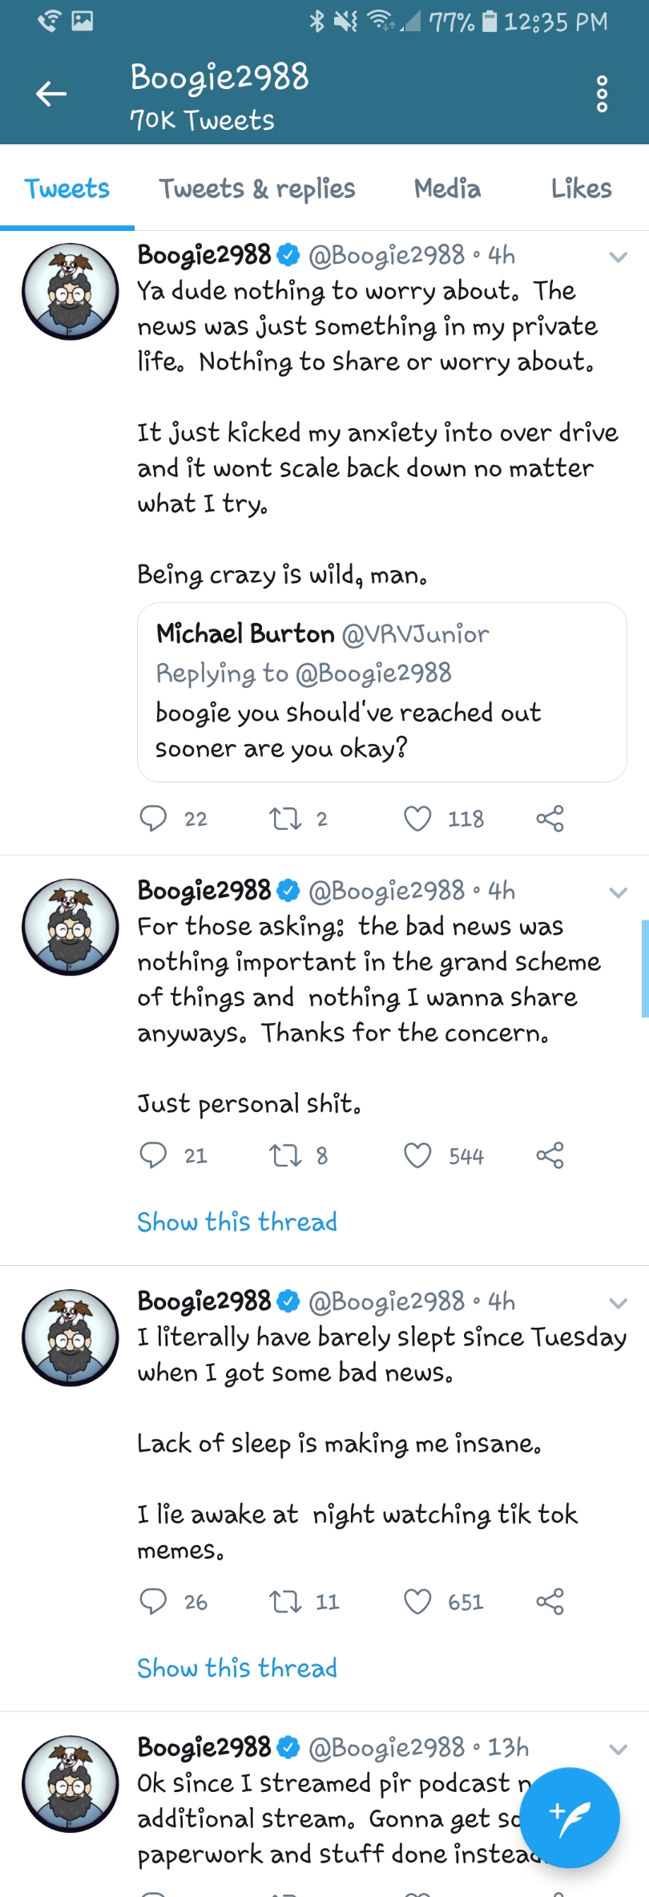Like the tweet with 544 likes
Screen dimensions: 649x1897
(x=417, y=1155)
